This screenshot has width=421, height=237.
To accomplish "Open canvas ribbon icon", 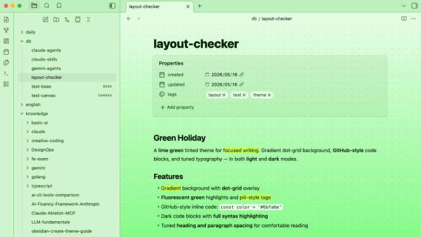I will click(x=6, y=41).
